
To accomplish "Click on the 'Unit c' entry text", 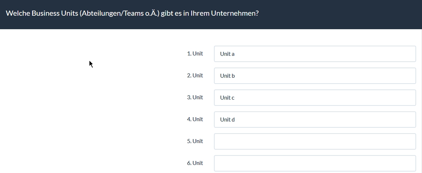I will point(227,98).
